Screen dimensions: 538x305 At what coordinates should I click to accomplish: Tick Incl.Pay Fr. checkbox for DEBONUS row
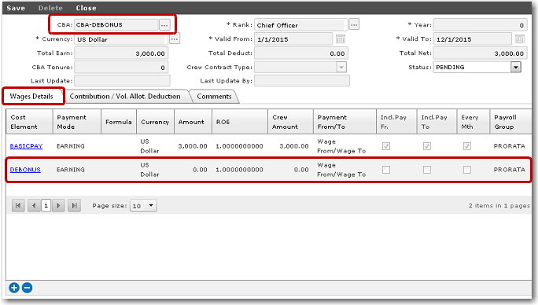(x=386, y=170)
